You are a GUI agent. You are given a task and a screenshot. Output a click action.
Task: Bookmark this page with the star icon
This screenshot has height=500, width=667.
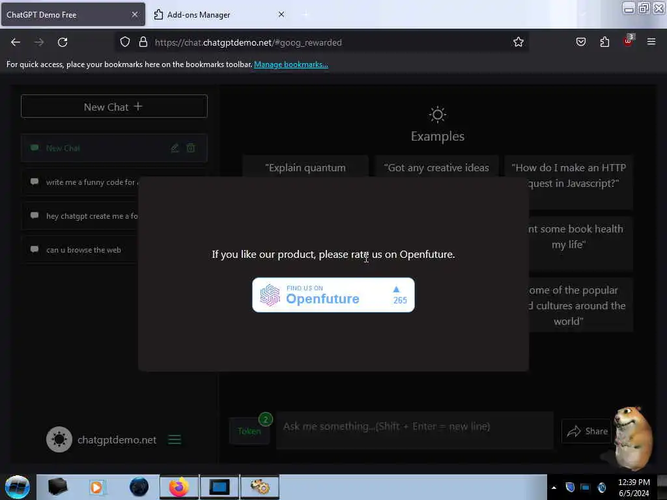coord(518,42)
